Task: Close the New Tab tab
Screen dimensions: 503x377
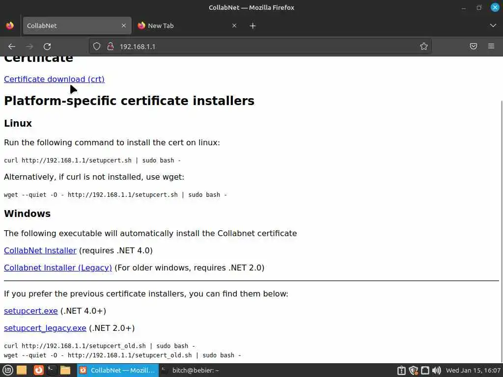Action: point(234,26)
